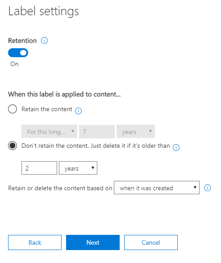Click info icon next to 'when it was created'
This screenshot has width=221, height=263.
pos(208,188)
